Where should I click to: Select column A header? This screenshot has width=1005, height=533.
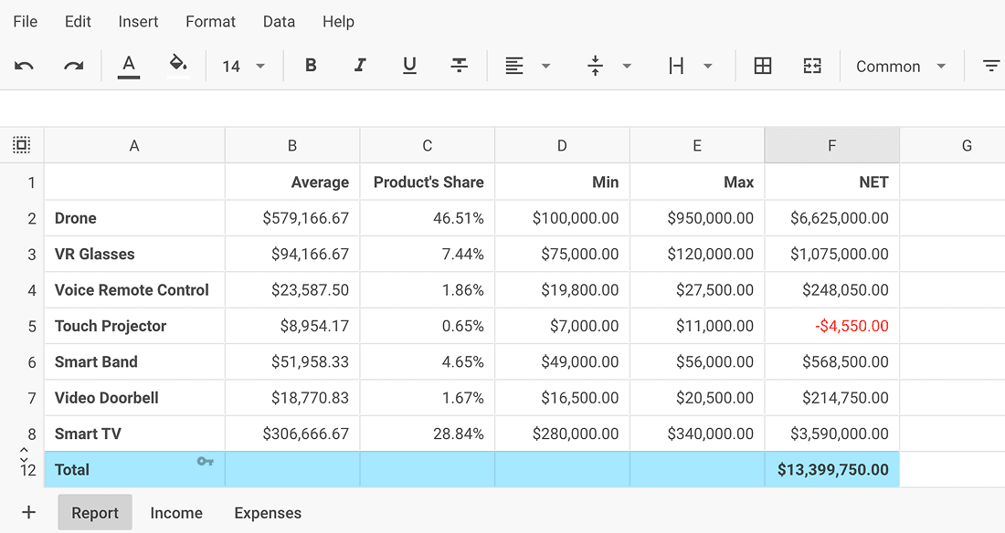[x=134, y=145]
